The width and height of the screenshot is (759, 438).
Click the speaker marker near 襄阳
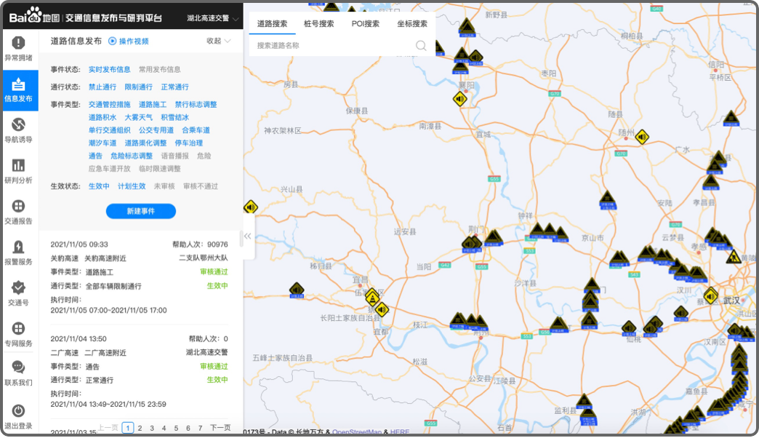(460, 100)
